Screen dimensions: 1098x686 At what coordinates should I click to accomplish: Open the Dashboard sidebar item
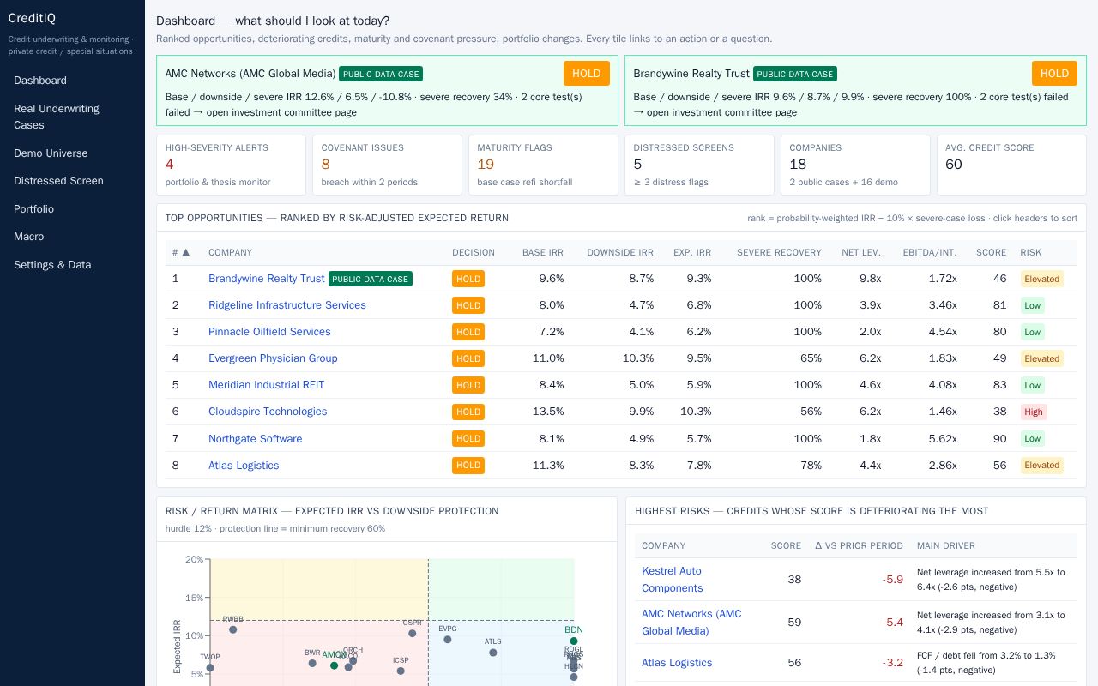72,81
